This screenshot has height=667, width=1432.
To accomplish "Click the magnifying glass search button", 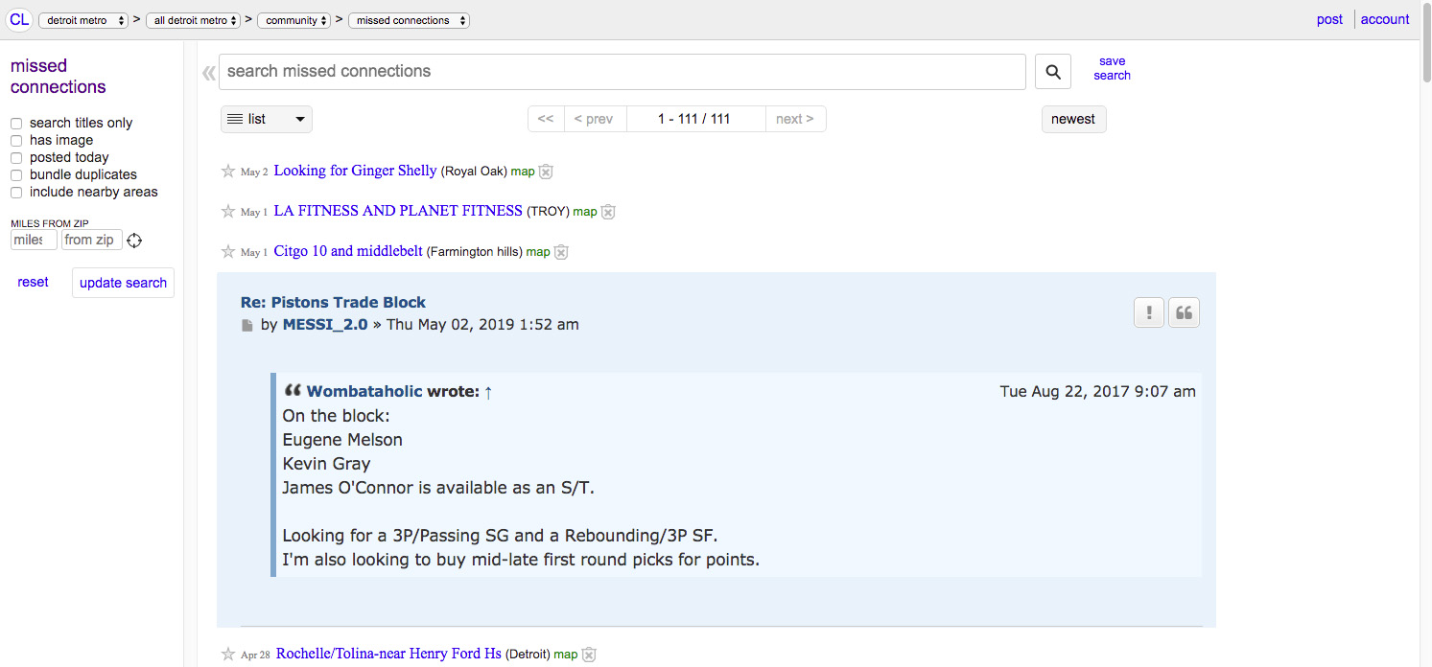I will pyautogui.click(x=1052, y=72).
